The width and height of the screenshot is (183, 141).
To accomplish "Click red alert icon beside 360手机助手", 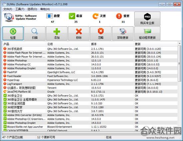I will point(5,49).
